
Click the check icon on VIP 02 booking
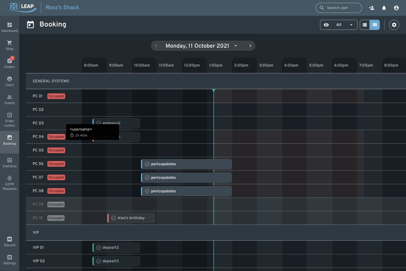pos(99,261)
